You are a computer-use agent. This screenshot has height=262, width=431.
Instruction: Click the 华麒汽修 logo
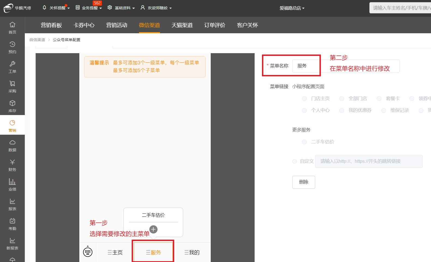click(x=17, y=8)
